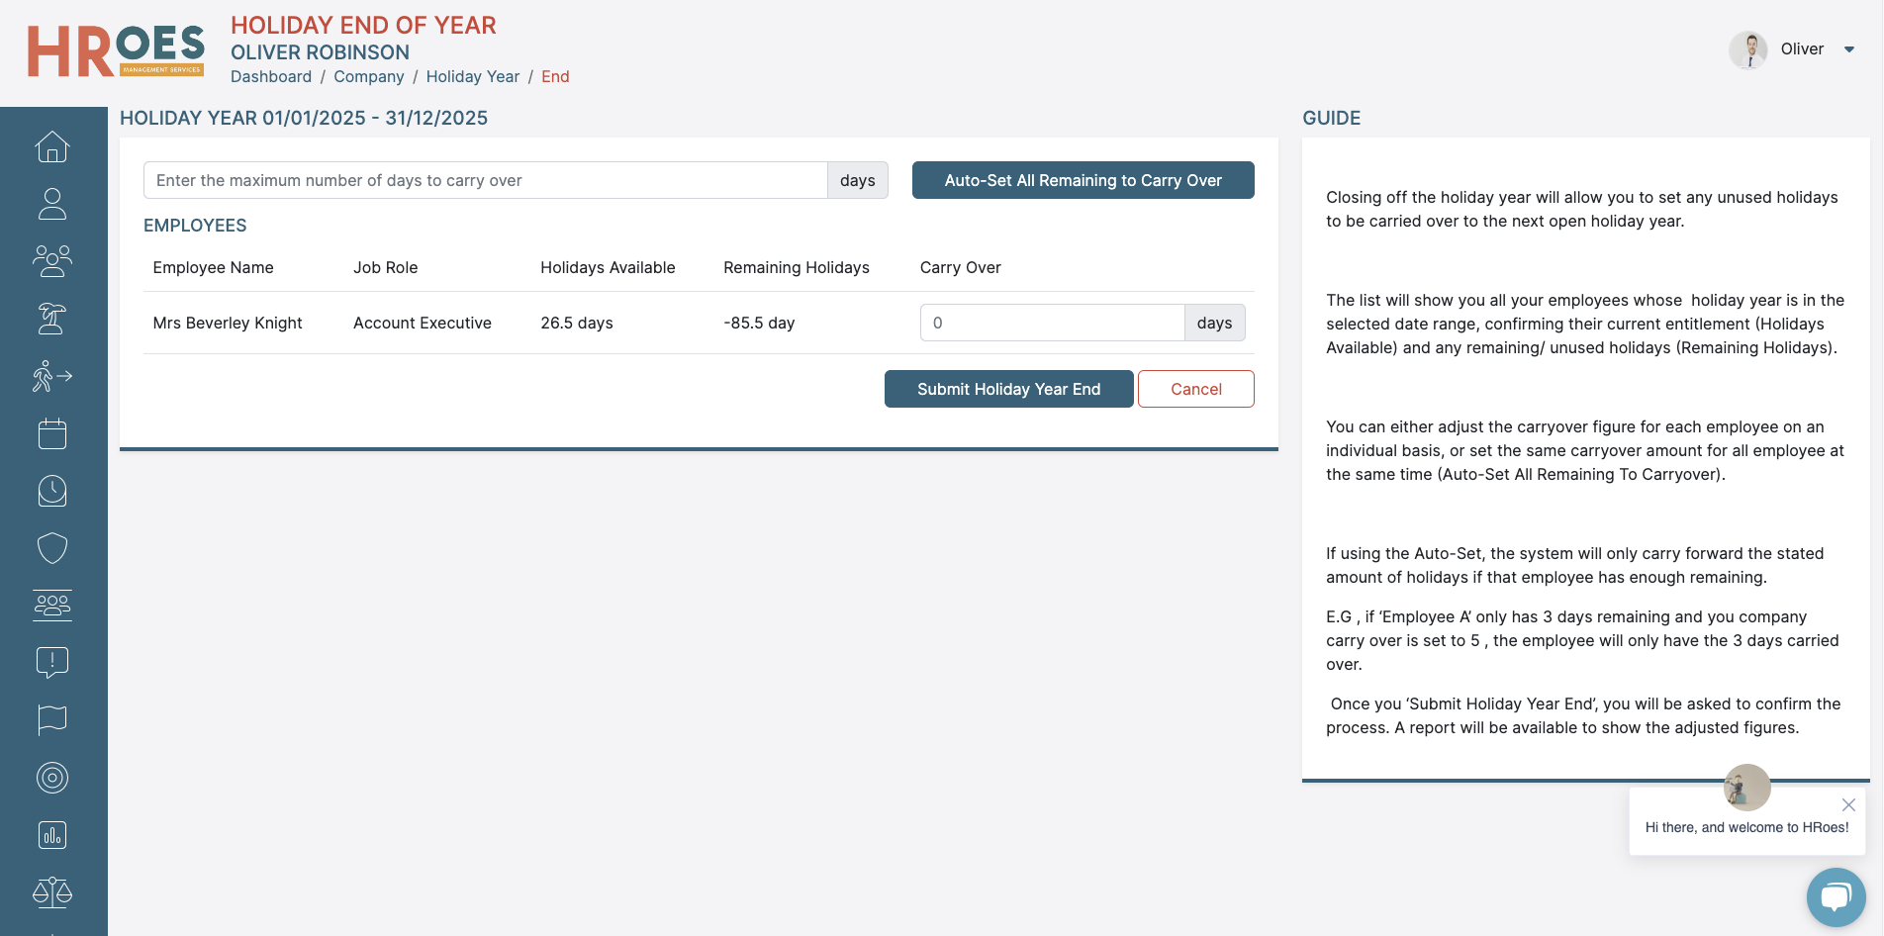1884x936 pixels.
Task: Expand the Oliver user menu dropdown arrow
Action: coord(1848,49)
